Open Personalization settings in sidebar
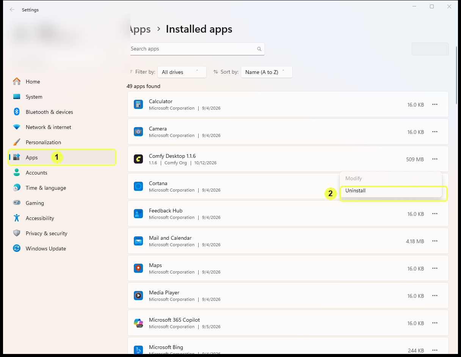461x357 pixels. pyautogui.click(x=62, y=142)
